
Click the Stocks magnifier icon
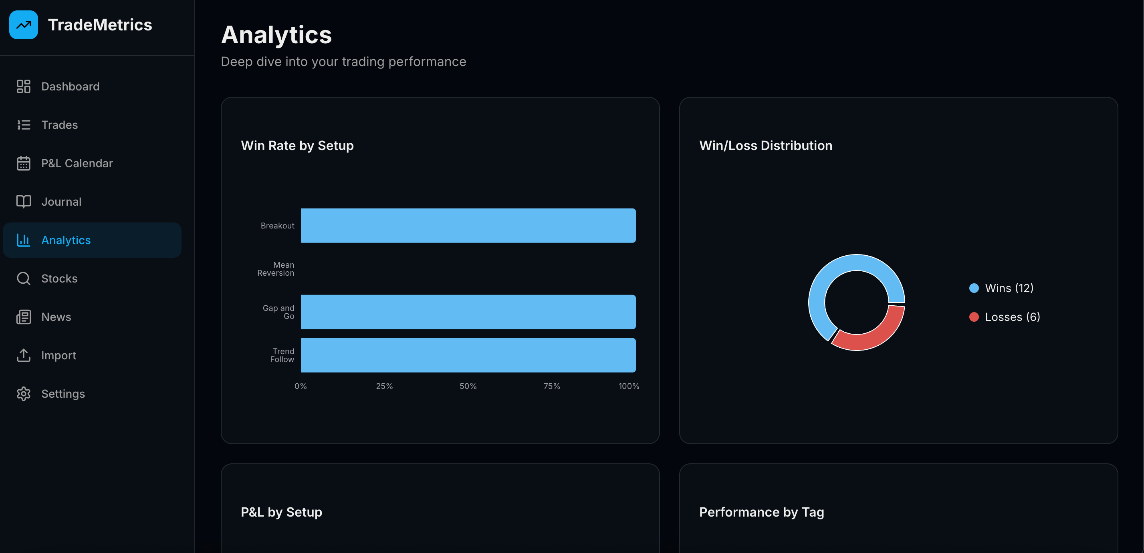(23, 279)
